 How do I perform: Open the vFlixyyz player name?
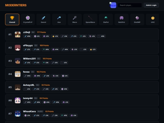[x=28, y=46]
